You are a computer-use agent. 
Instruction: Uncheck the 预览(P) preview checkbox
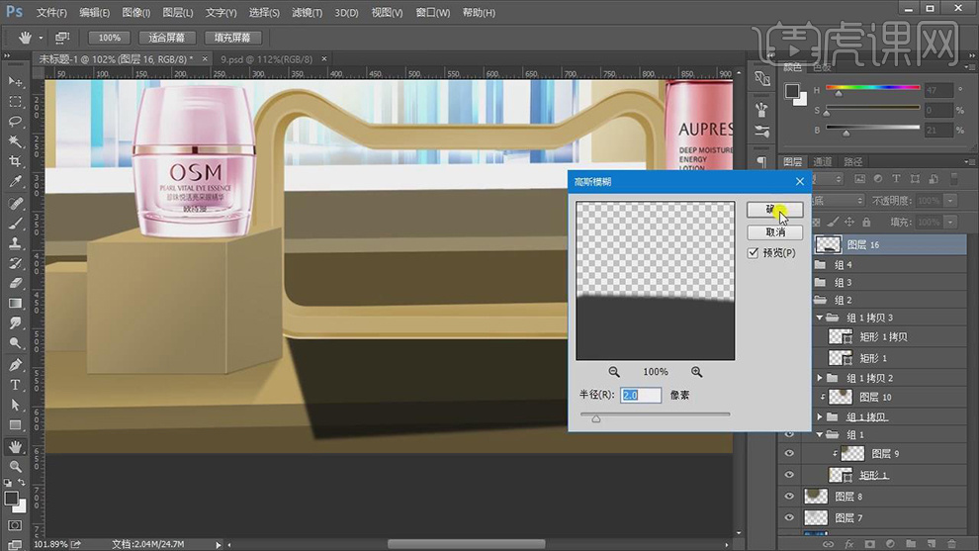tap(754, 253)
